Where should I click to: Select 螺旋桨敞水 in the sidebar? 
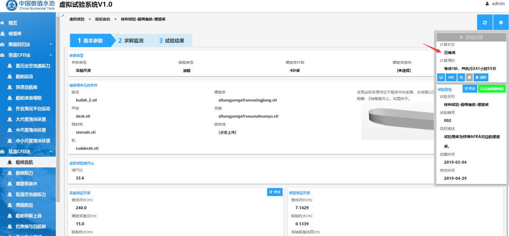(x=26, y=184)
